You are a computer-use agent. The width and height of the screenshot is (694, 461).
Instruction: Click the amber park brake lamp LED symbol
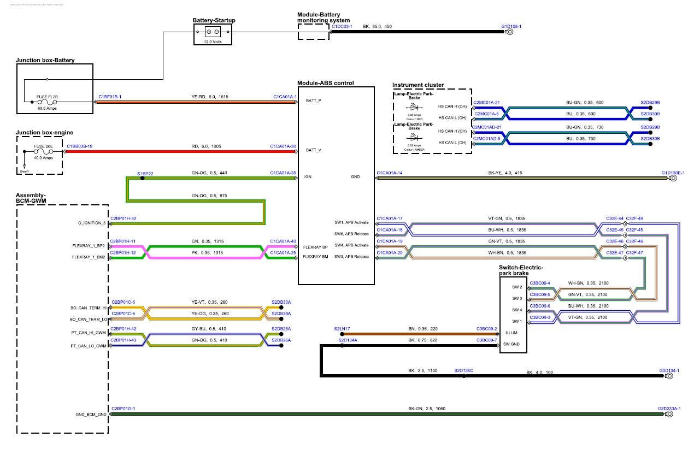[x=414, y=137]
